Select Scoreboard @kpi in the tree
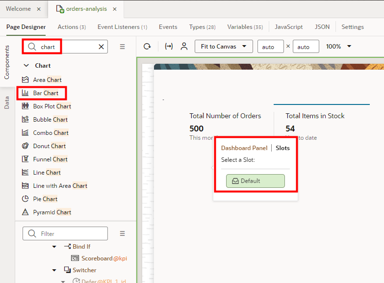This screenshot has height=283, width=384. [x=99, y=258]
